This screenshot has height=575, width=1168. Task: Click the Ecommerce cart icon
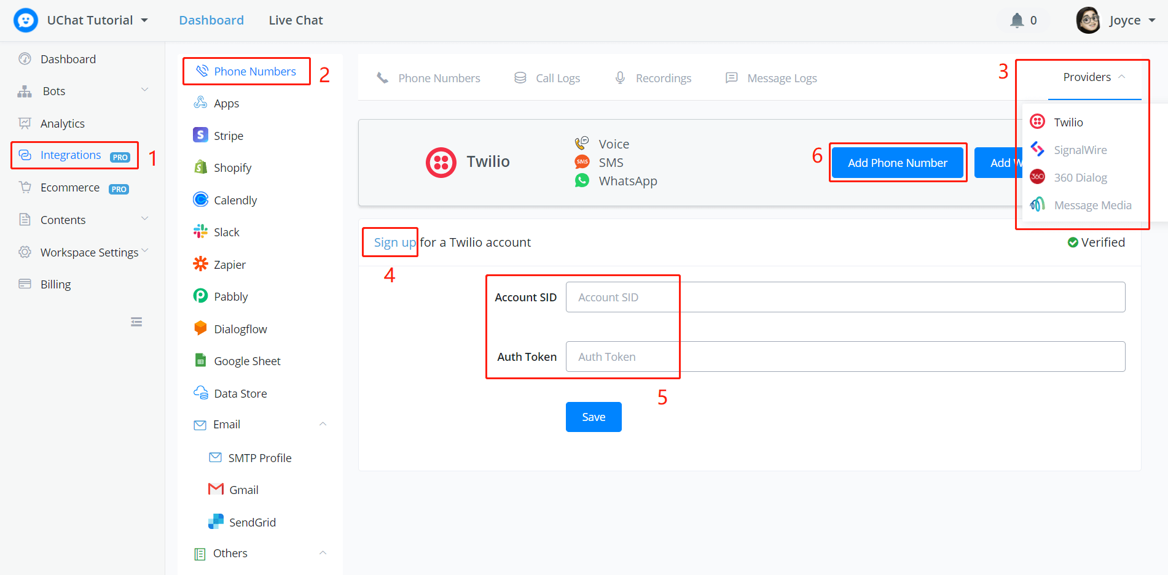[25, 187]
